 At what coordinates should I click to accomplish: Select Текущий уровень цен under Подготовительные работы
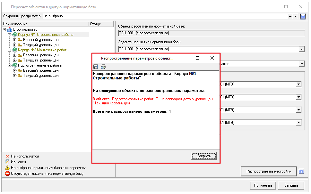click(x=41, y=76)
